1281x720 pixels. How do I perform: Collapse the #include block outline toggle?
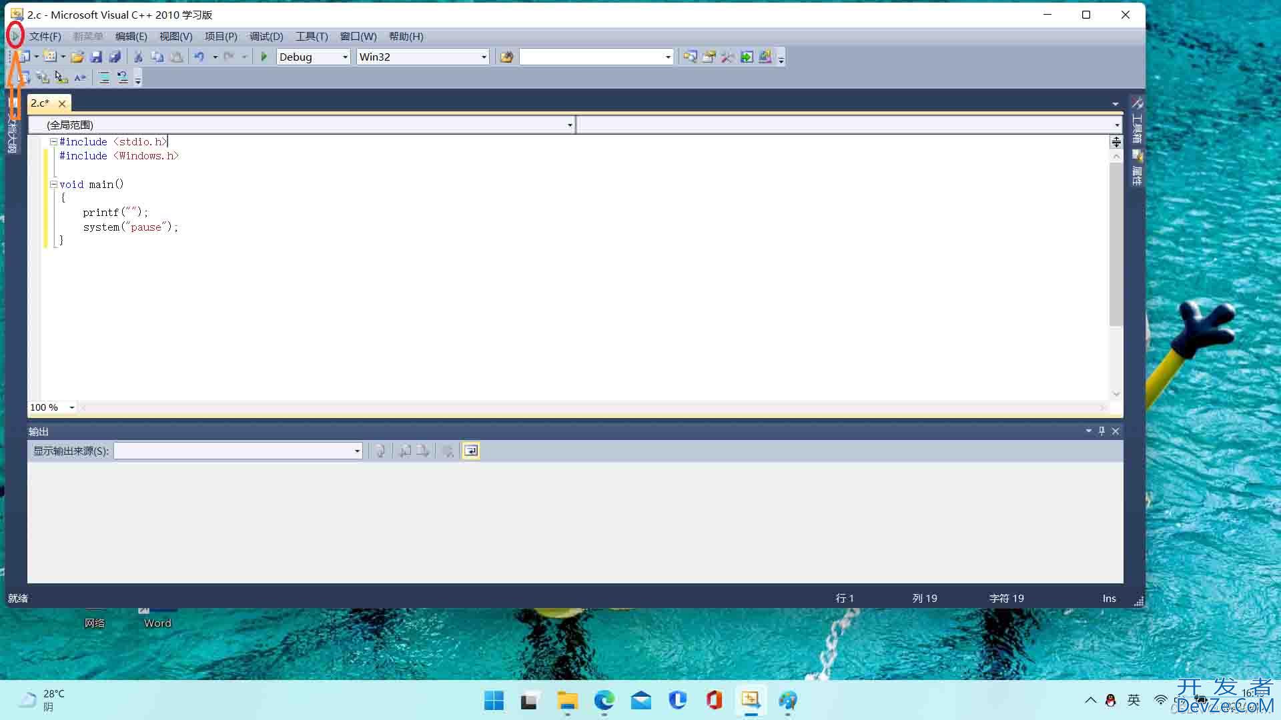[53, 141]
